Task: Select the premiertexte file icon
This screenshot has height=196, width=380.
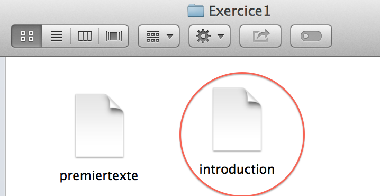Action: click(99, 126)
